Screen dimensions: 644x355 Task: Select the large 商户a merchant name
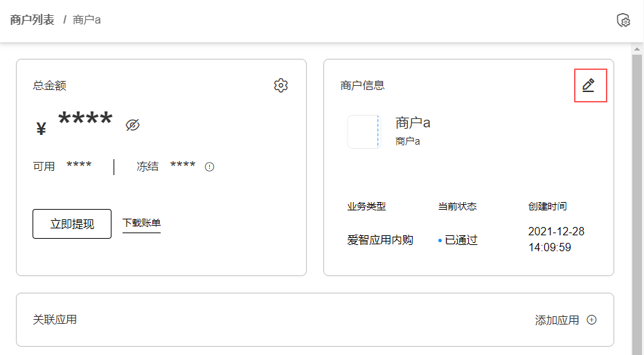click(413, 122)
